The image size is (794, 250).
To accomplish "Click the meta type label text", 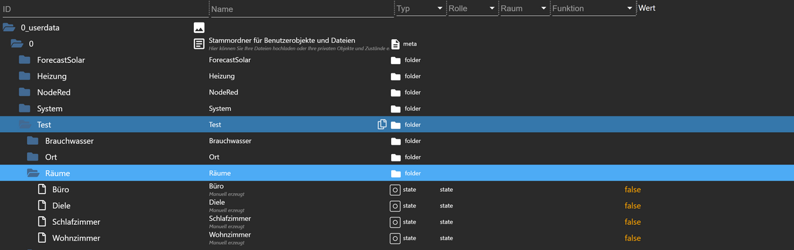I will point(410,44).
